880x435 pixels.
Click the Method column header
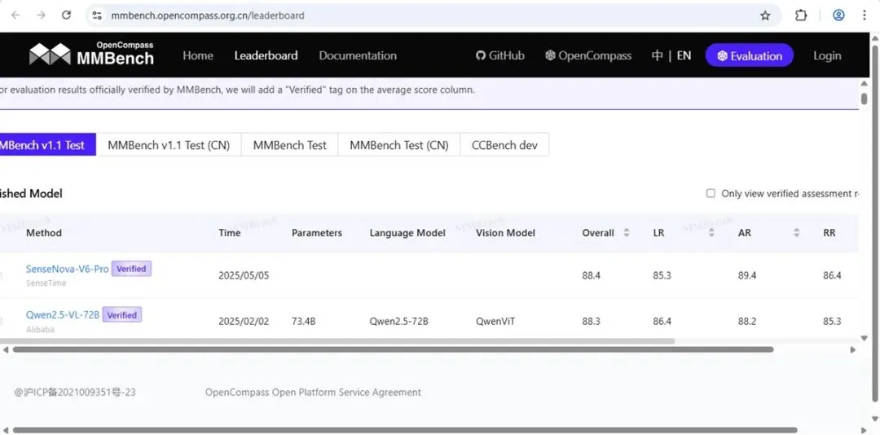[44, 233]
